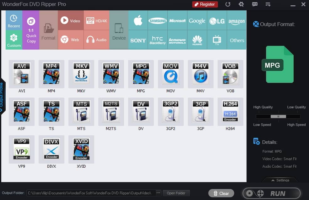Screen dimensions: 309x200
Task: Select the TS format tile
Action: 51,111
